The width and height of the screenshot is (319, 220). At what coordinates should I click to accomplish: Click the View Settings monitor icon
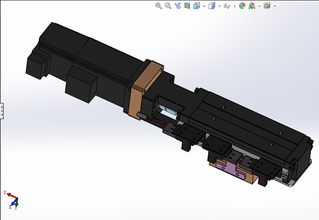pos(267,6)
